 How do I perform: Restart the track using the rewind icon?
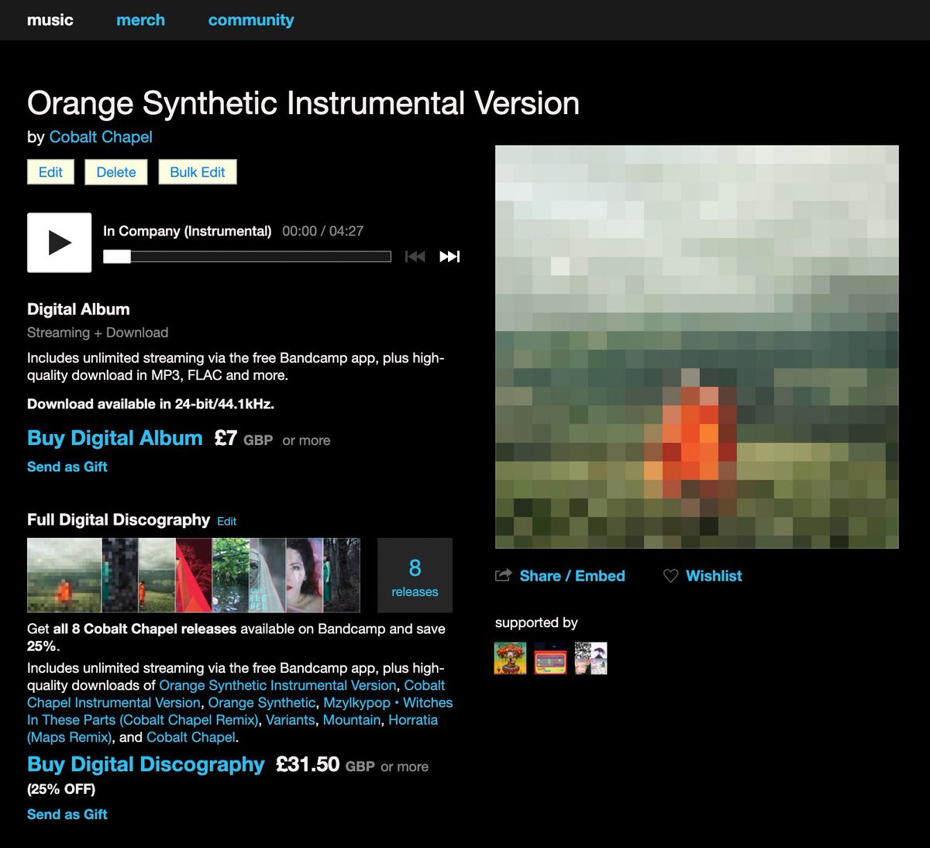[415, 256]
